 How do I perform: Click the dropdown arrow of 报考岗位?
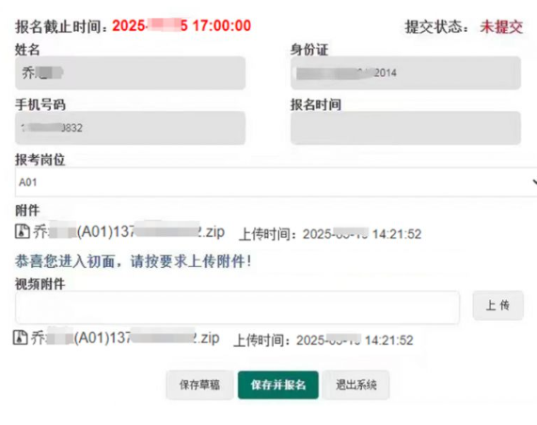point(534,182)
